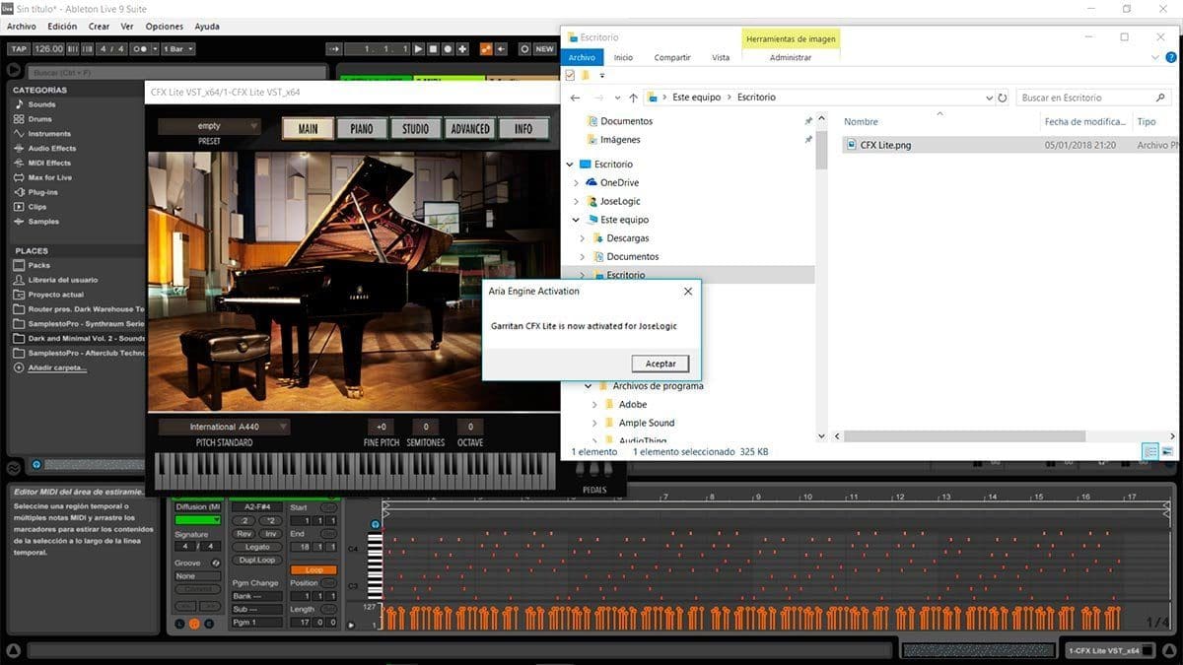Click the refresh button in Explorer address bar
Image resolution: width=1183 pixels, height=665 pixels.
coord(1003,98)
